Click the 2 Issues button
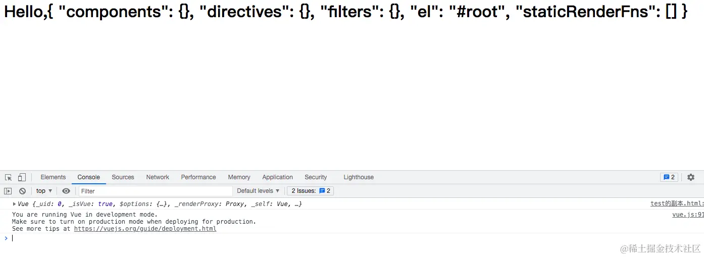 (311, 191)
